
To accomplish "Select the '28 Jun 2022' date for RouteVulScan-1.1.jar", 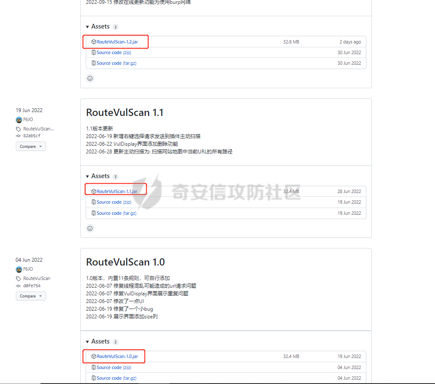I will (349, 191).
